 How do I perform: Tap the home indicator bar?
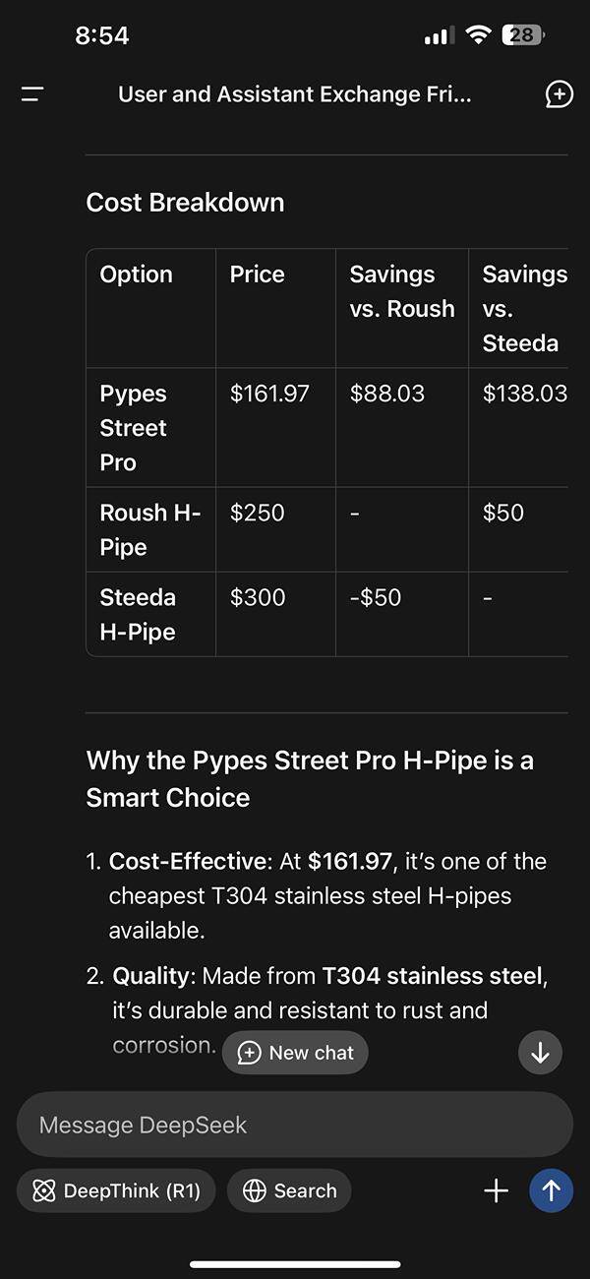click(x=295, y=1264)
